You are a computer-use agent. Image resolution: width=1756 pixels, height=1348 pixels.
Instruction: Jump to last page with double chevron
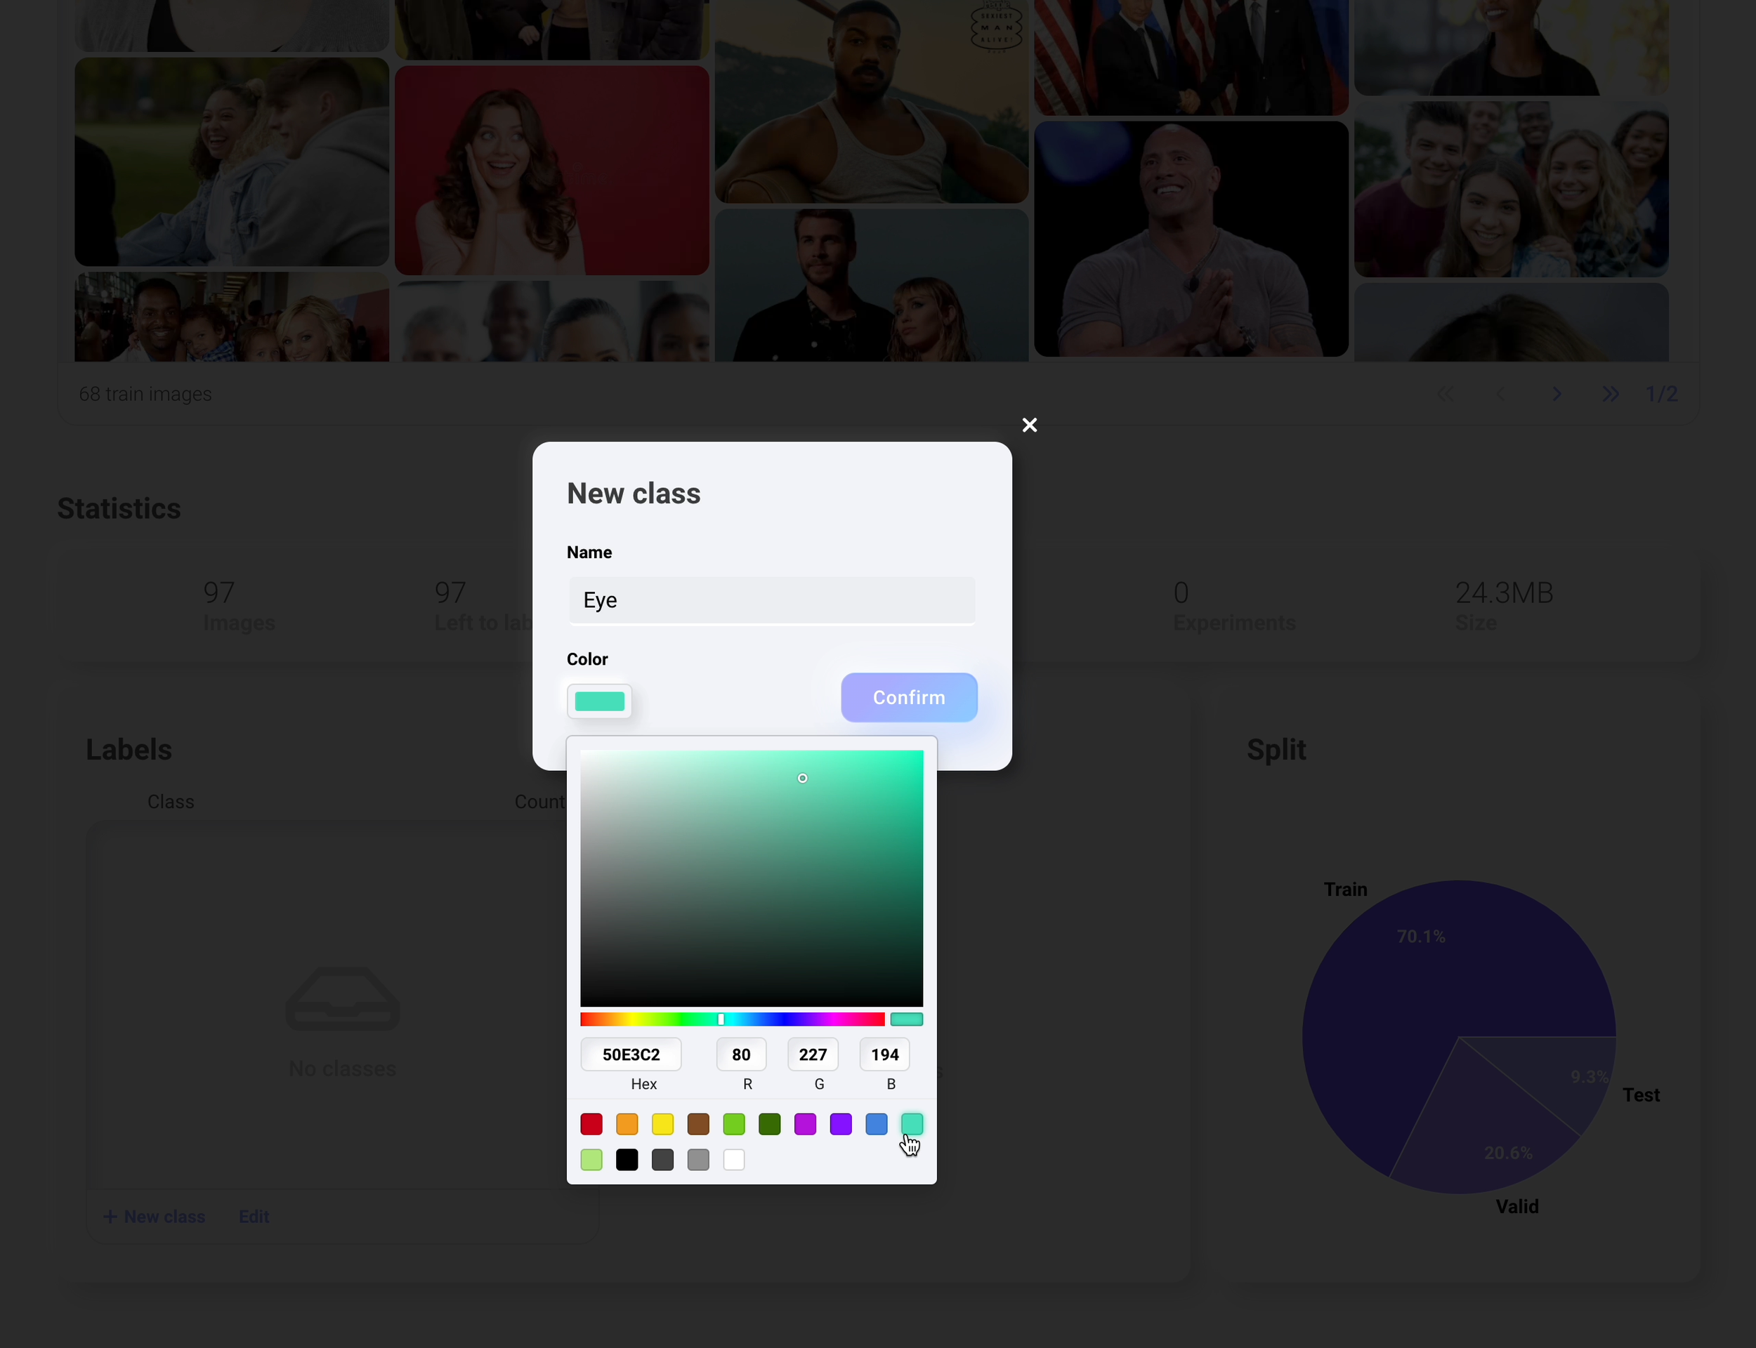[x=1610, y=394]
